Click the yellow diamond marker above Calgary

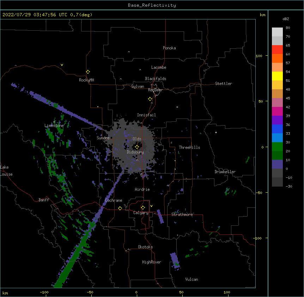pos(143,208)
